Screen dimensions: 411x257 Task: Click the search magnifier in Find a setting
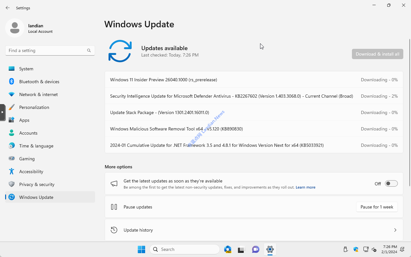pyautogui.click(x=89, y=50)
